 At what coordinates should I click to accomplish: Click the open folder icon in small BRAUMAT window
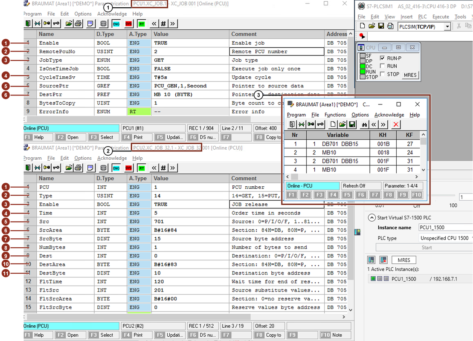[x=342, y=124]
